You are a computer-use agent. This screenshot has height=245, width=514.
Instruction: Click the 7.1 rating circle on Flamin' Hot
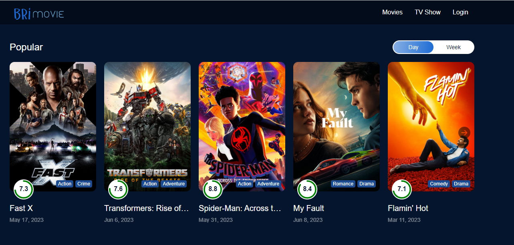click(402, 189)
